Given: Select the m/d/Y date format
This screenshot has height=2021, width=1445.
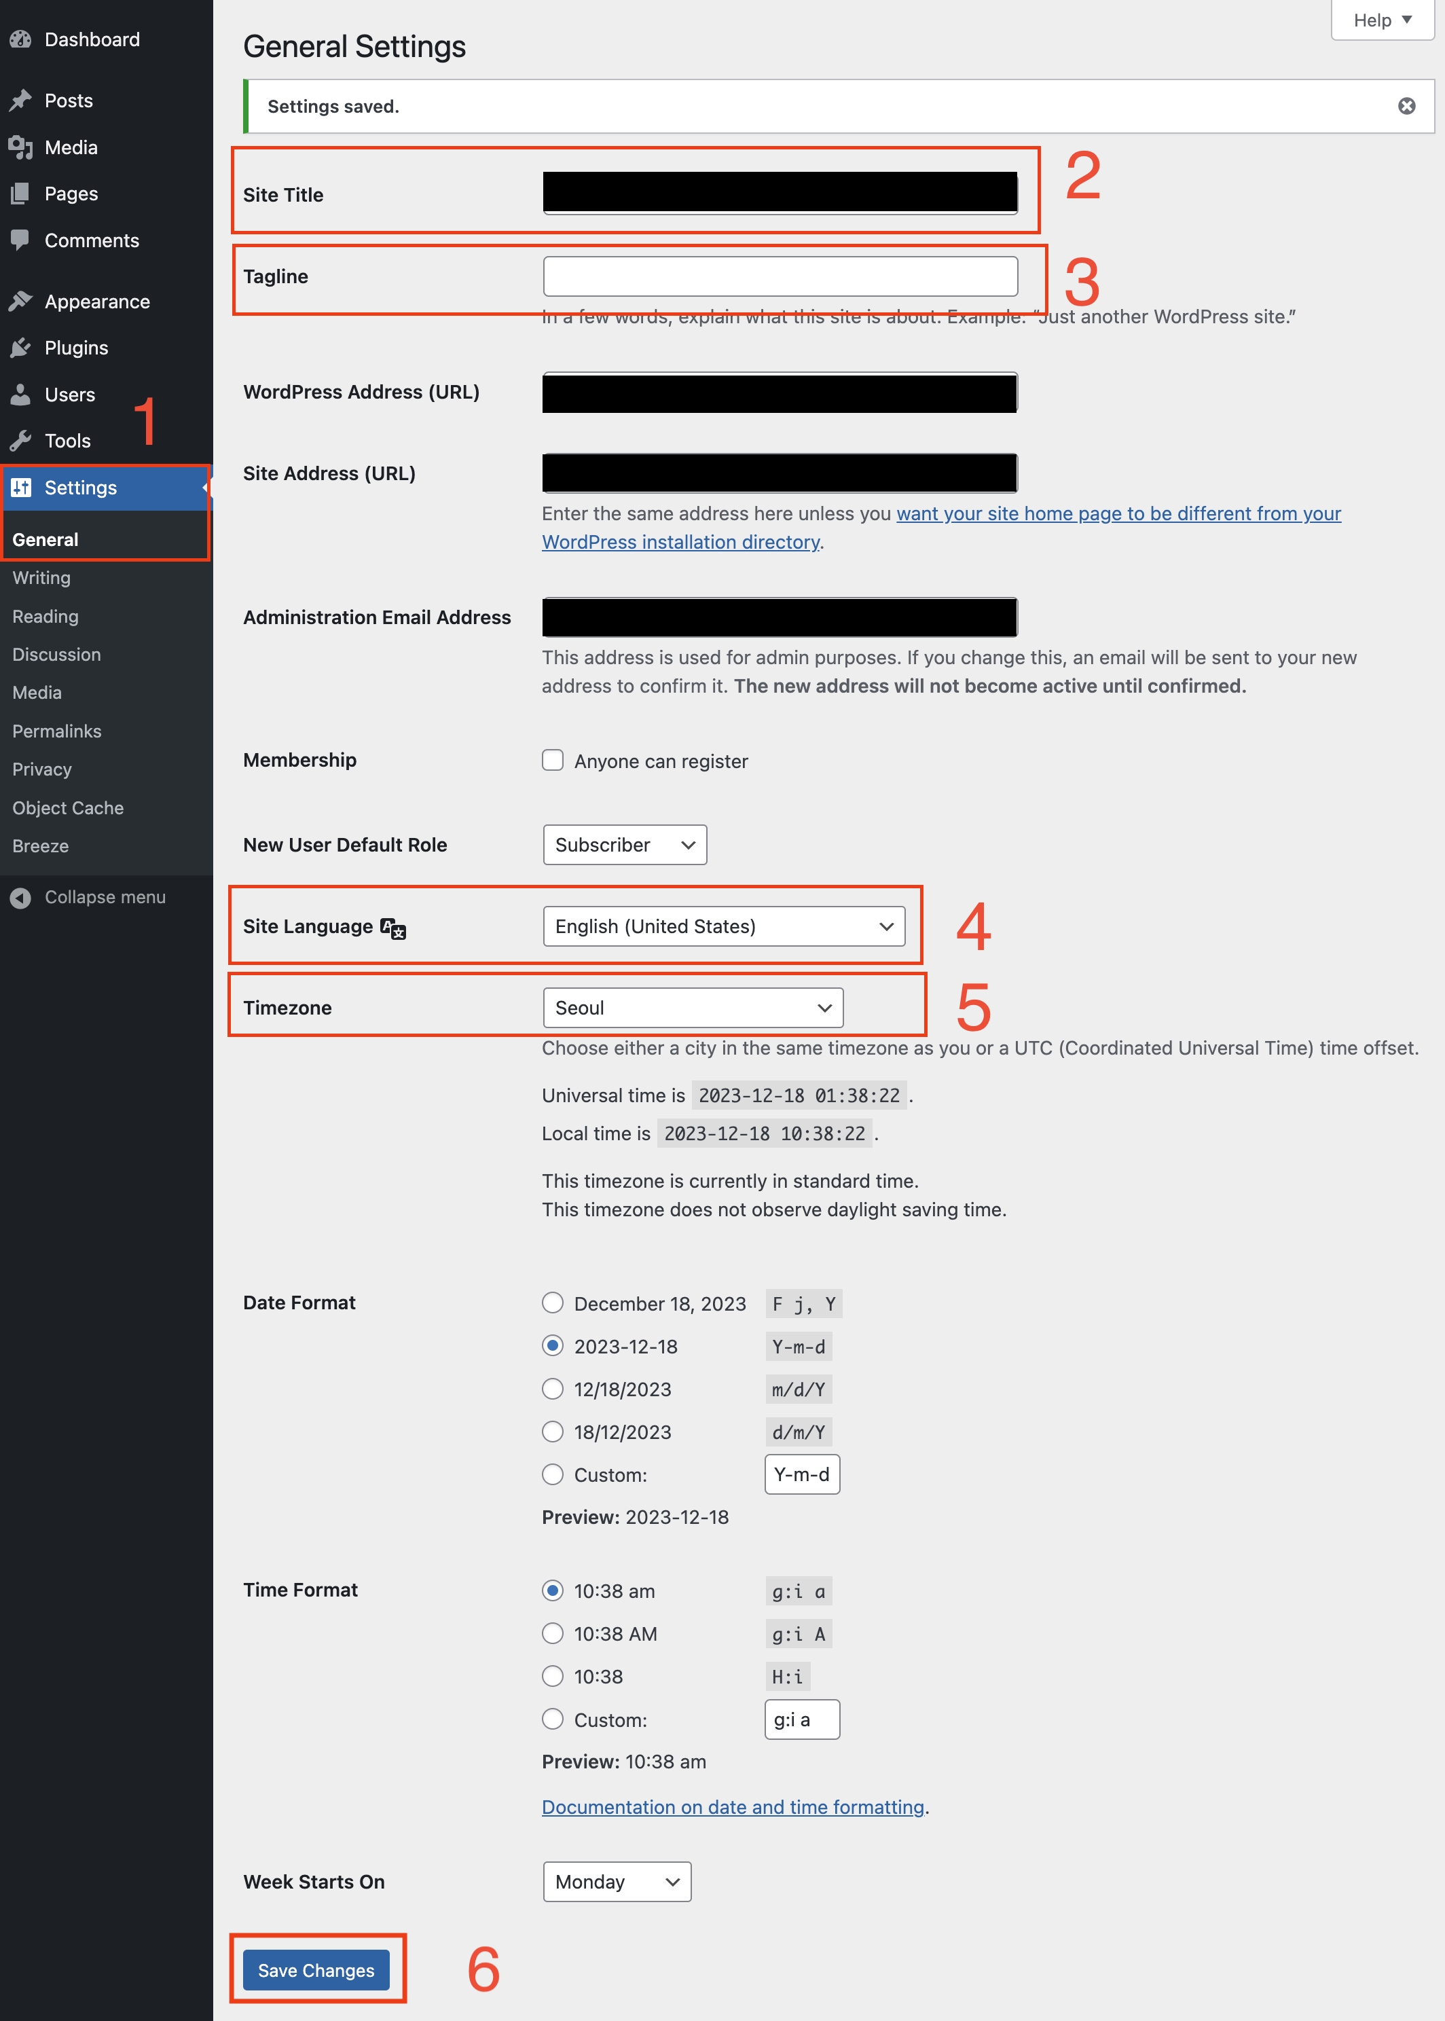Looking at the screenshot, I should click(553, 1388).
